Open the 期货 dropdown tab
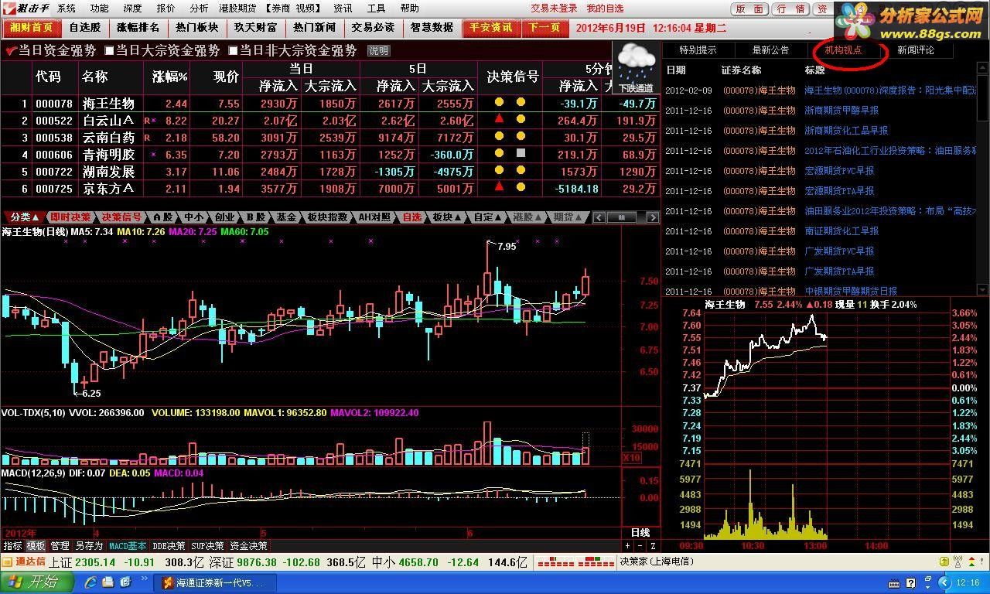Screen dimensions: 990x594 click(x=568, y=217)
